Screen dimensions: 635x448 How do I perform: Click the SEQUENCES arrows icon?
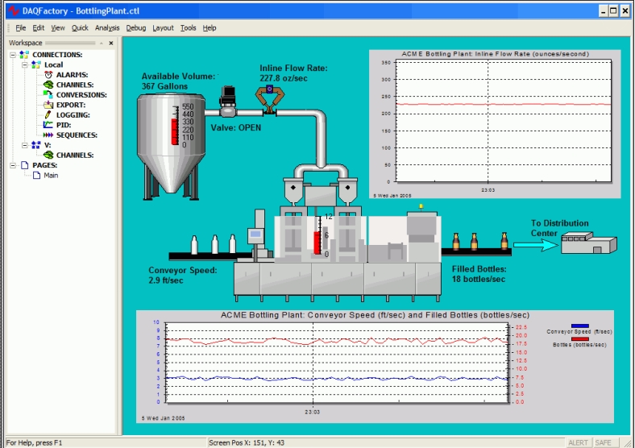48,135
